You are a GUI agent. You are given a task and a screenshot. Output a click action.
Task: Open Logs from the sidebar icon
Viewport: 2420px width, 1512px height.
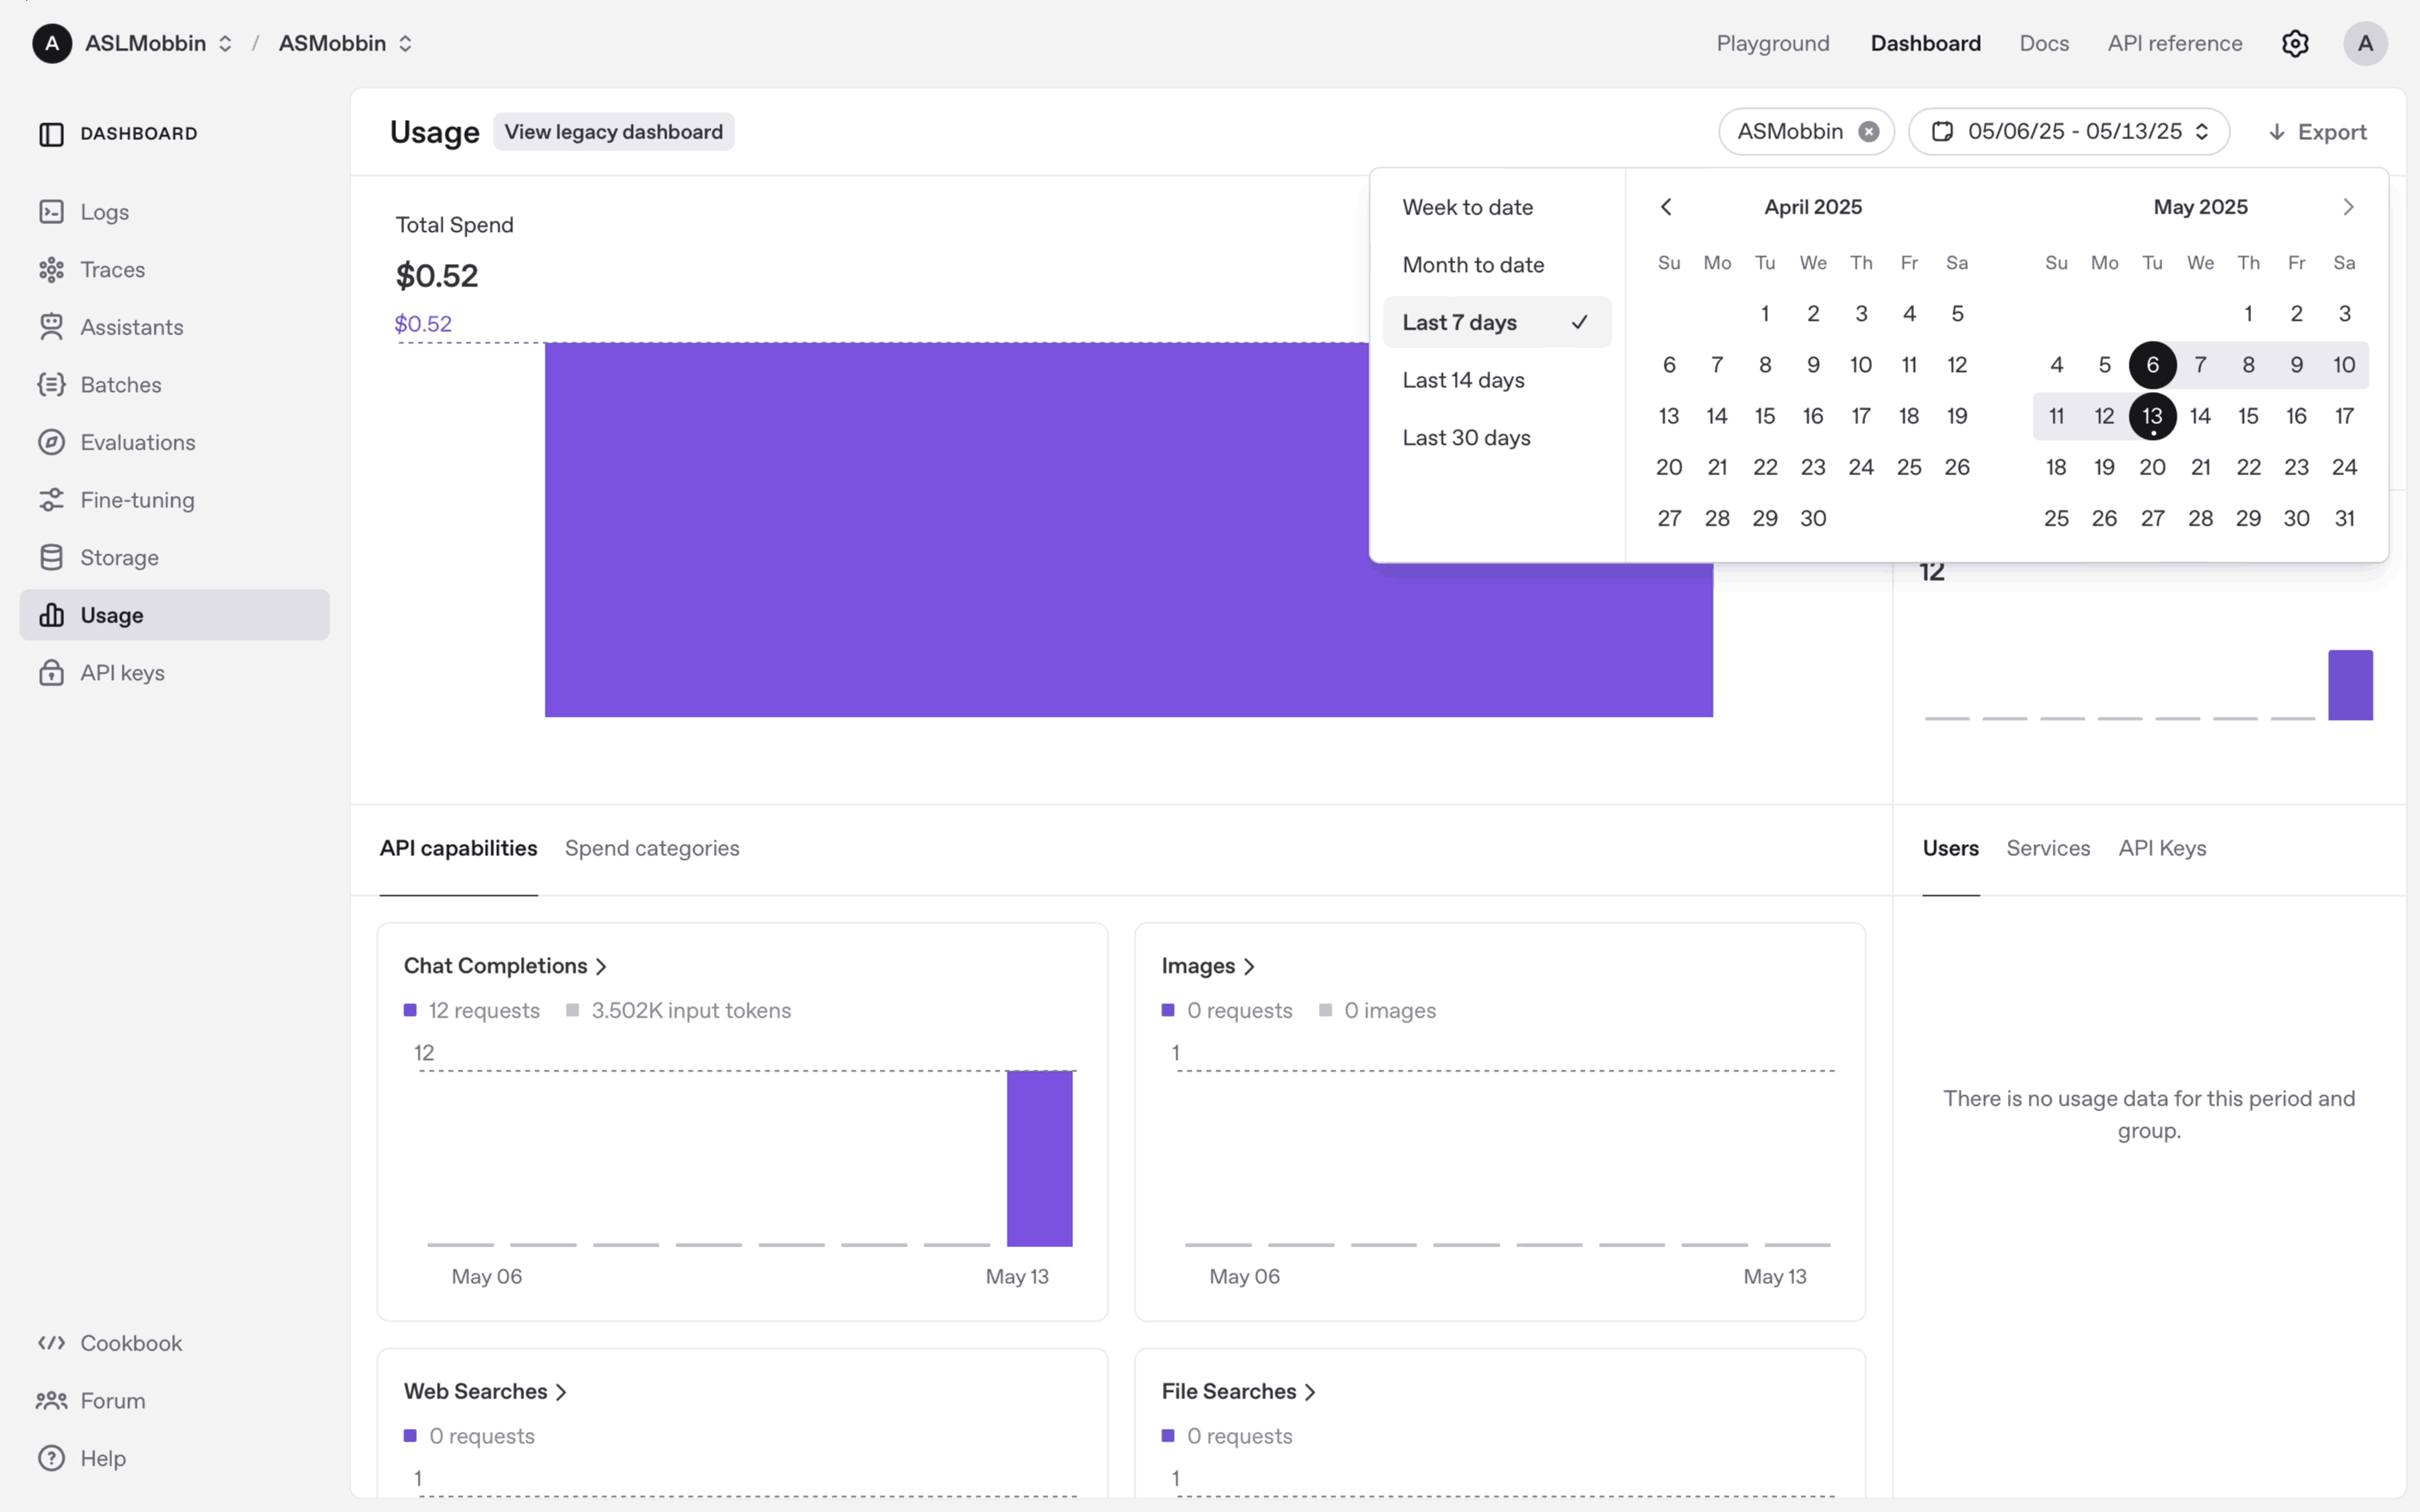51,212
